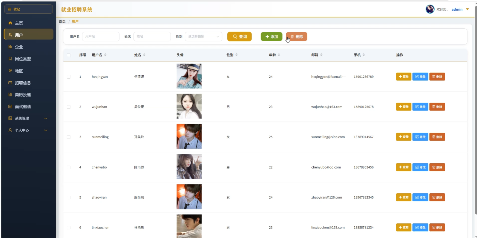Check the box for sunmeiling row
The height and width of the screenshot is (238, 477).
click(x=69, y=137)
